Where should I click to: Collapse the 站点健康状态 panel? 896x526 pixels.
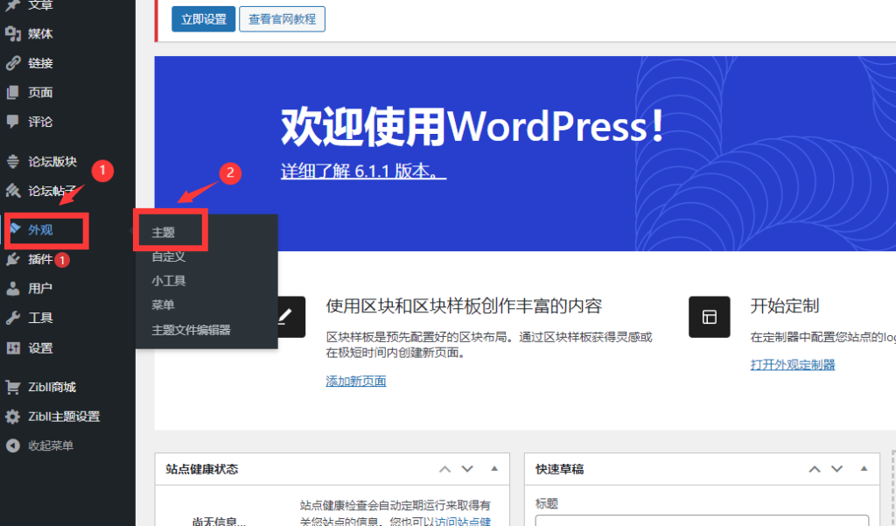point(494,469)
